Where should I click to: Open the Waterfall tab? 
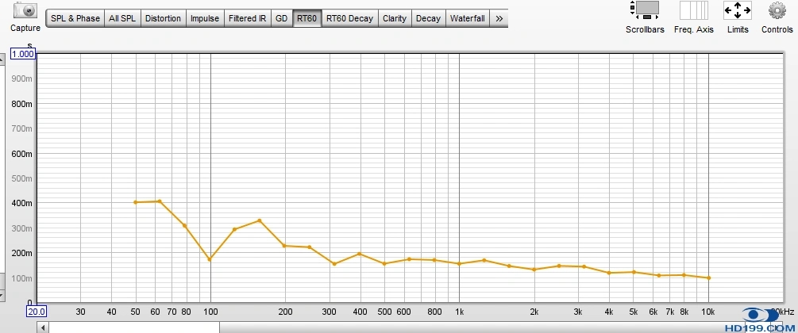tap(467, 18)
